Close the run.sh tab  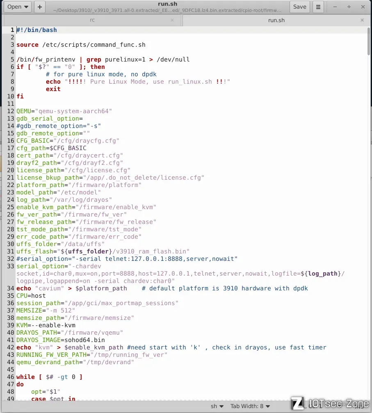coord(362,20)
